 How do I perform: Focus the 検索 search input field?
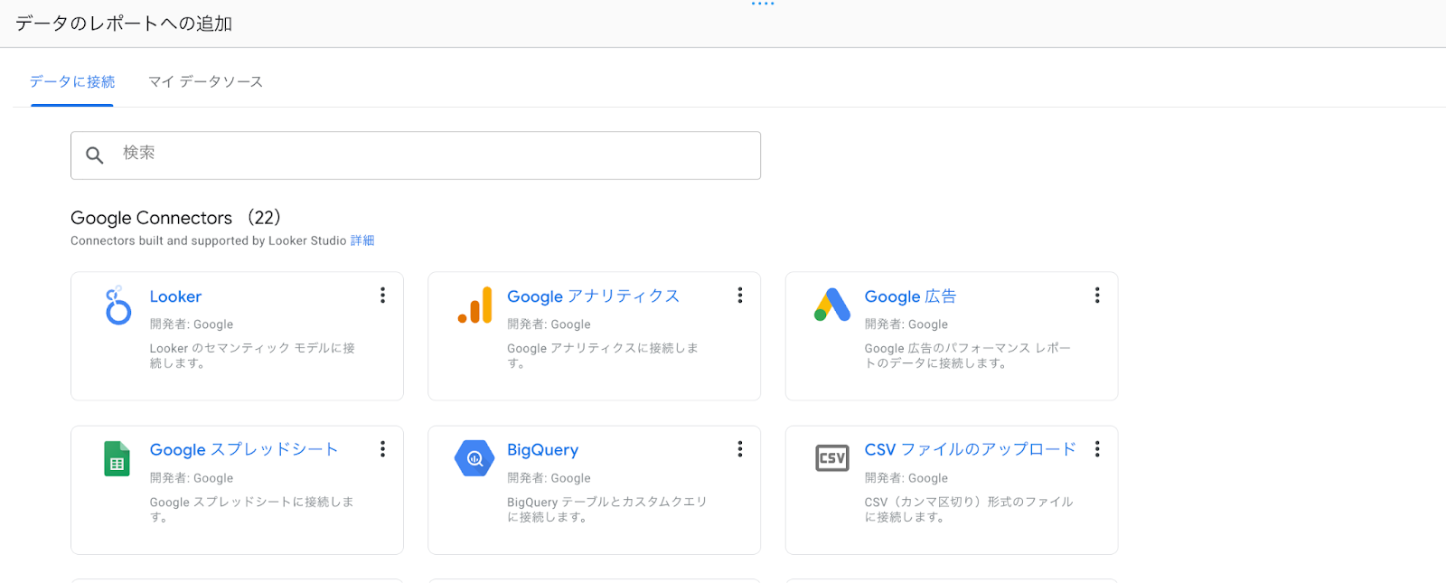[x=434, y=155]
